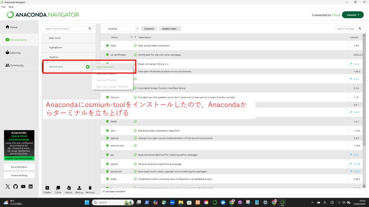The height and width of the screenshot is (207, 369).
Task: Uncheck the bzip2 package checkbox
Action: pos(107,46)
